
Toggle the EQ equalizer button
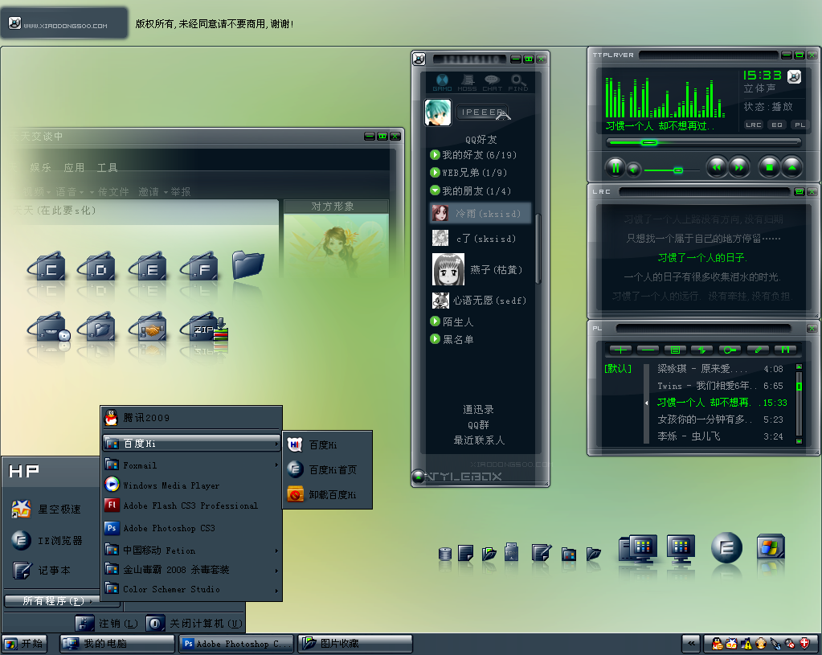[x=776, y=125]
